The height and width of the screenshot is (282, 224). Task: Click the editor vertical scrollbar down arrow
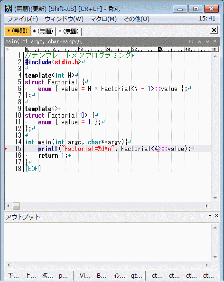pos(215,198)
